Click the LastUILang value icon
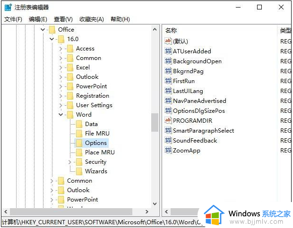The width and height of the screenshot is (293, 228). [x=168, y=91]
